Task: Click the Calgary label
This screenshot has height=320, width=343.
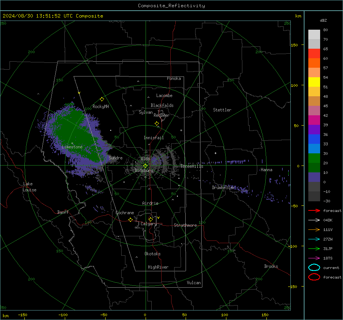Action: click(x=149, y=224)
